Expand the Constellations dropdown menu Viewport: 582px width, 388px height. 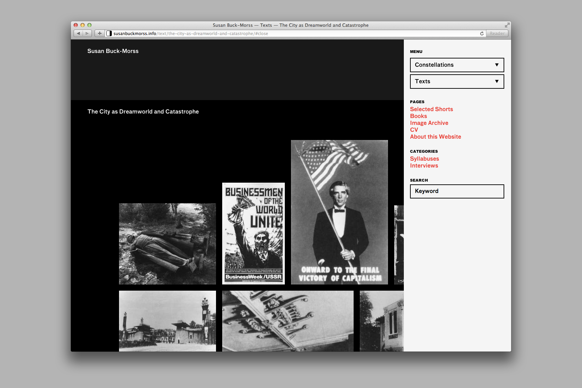click(457, 65)
